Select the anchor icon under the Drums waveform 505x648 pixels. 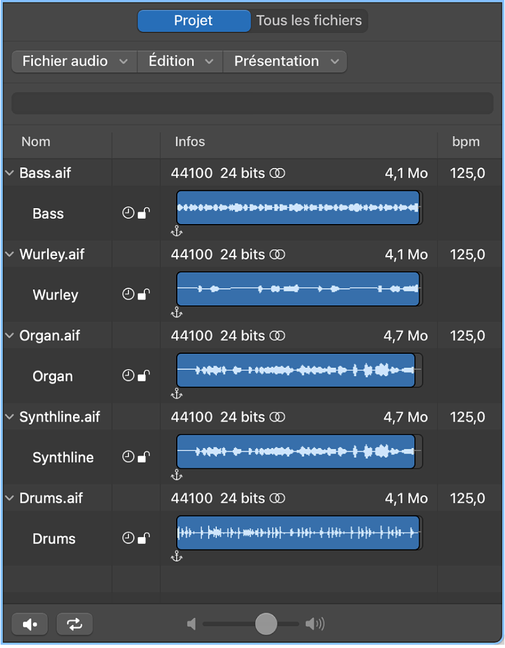(176, 557)
